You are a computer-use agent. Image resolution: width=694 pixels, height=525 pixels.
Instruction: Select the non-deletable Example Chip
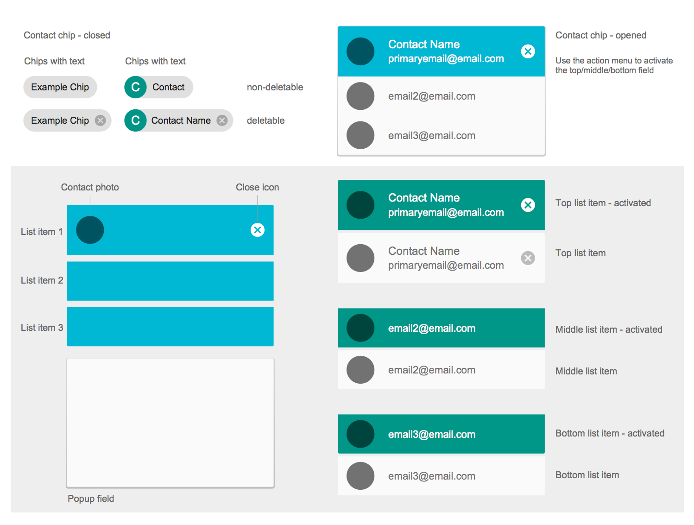(60, 87)
